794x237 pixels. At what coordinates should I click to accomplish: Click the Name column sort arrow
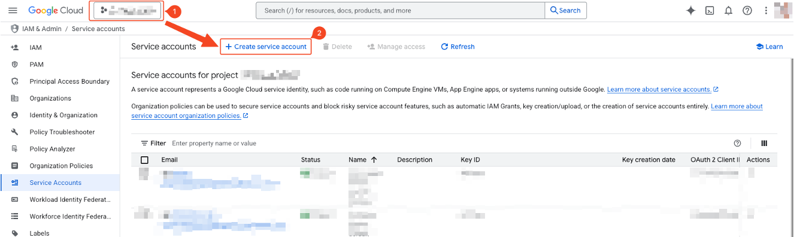point(374,160)
